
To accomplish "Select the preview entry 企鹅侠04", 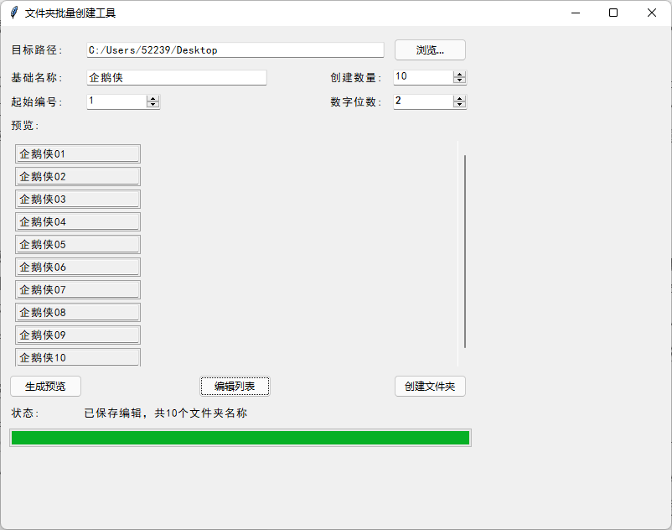I will pyautogui.click(x=78, y=222).
